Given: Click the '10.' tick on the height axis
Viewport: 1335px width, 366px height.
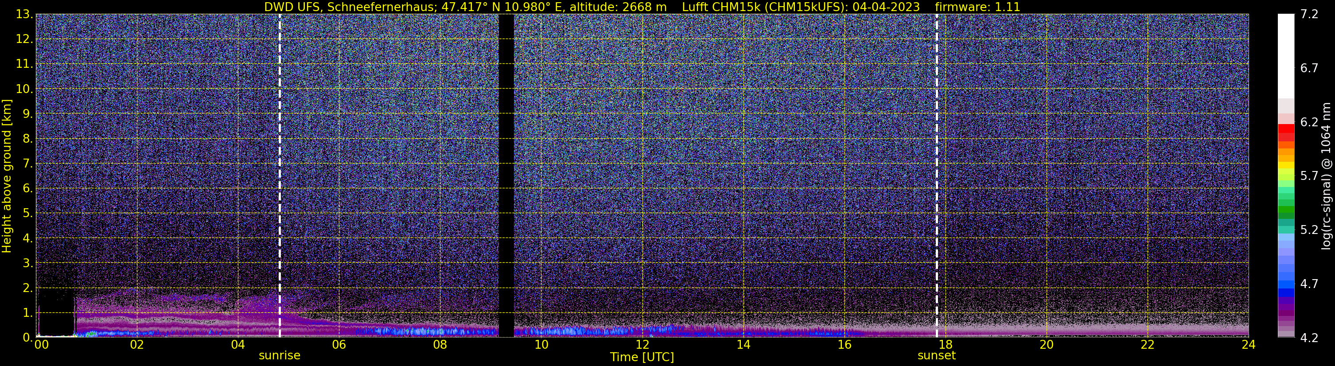Looking at the screenshot, I should click(24, 89).
